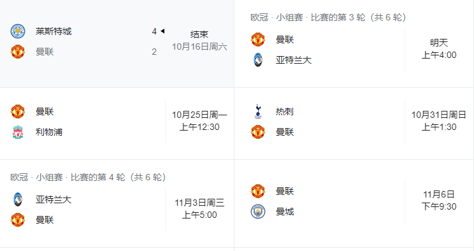Viewport: 474px width, 251px height.
Task: Click the Atalanta crest in Round 3 match
Action: pyautogui.click(x=258, y=60)
